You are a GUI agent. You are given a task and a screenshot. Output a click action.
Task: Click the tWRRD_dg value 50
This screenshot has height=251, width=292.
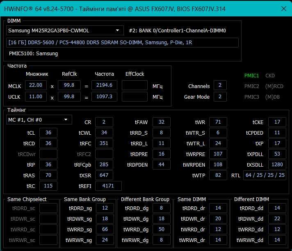pyautogui.click(x=162, y=229)
